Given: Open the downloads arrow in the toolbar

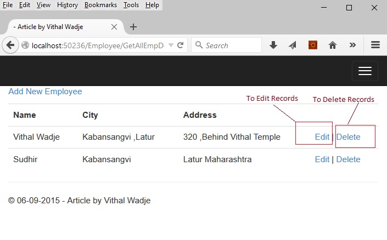Looking at the screenshot, I should pos(273,45).
